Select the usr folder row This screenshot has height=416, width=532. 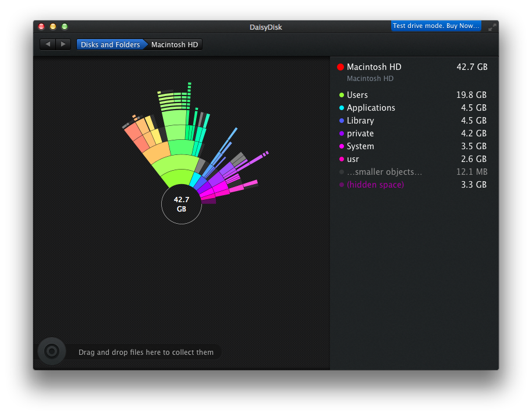[x=413, y=159]
